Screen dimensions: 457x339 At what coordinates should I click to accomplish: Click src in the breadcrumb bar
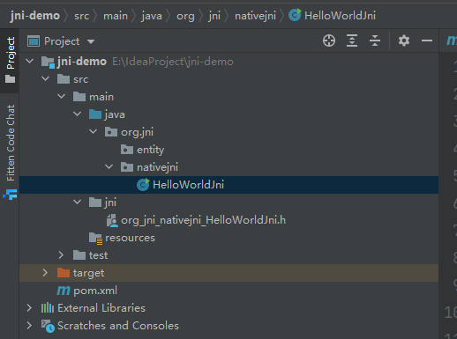tap(81, 16)
